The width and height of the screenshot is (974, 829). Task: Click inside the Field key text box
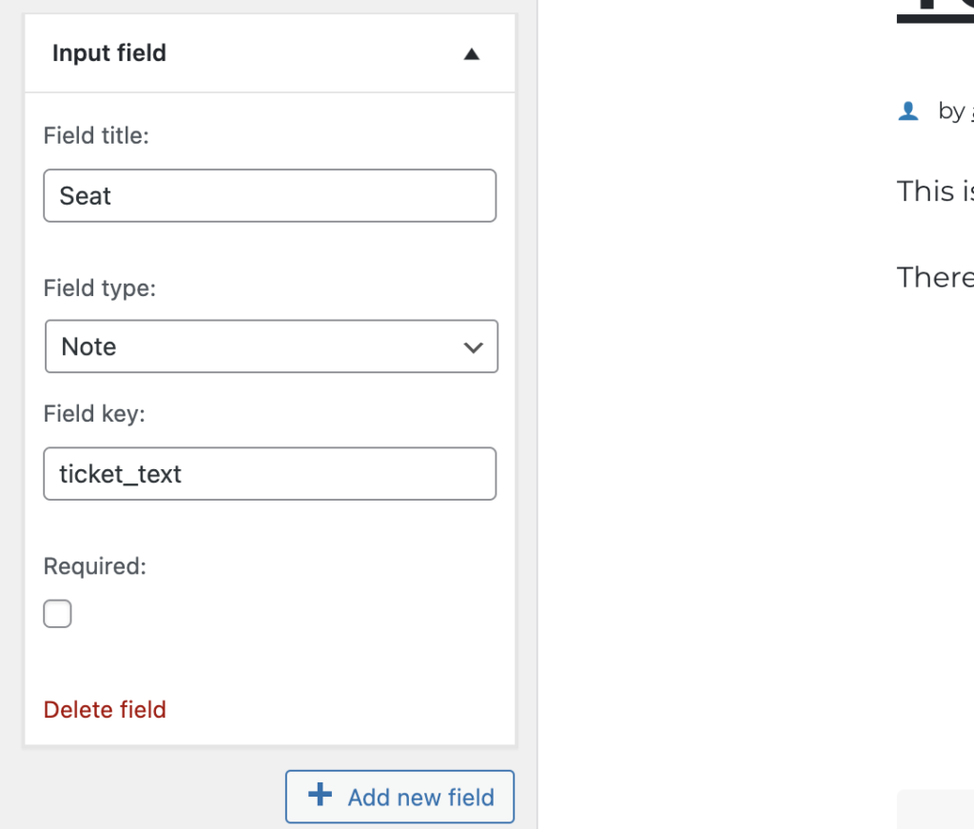click(x=270, y=473)
